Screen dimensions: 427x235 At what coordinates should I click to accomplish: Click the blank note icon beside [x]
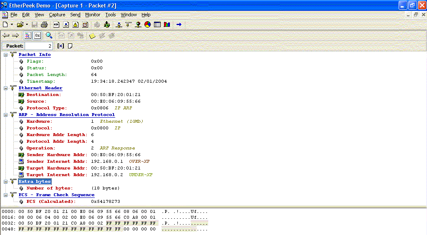tap(70, 46)
